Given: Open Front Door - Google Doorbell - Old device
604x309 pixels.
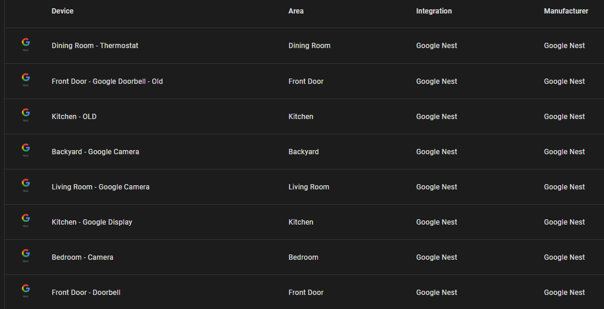Looking at the screenshot, I should click(x=107, y=82).
